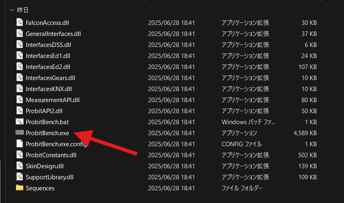
Task: Collapse the 昨日 group chevron
Action: [12, 10]
